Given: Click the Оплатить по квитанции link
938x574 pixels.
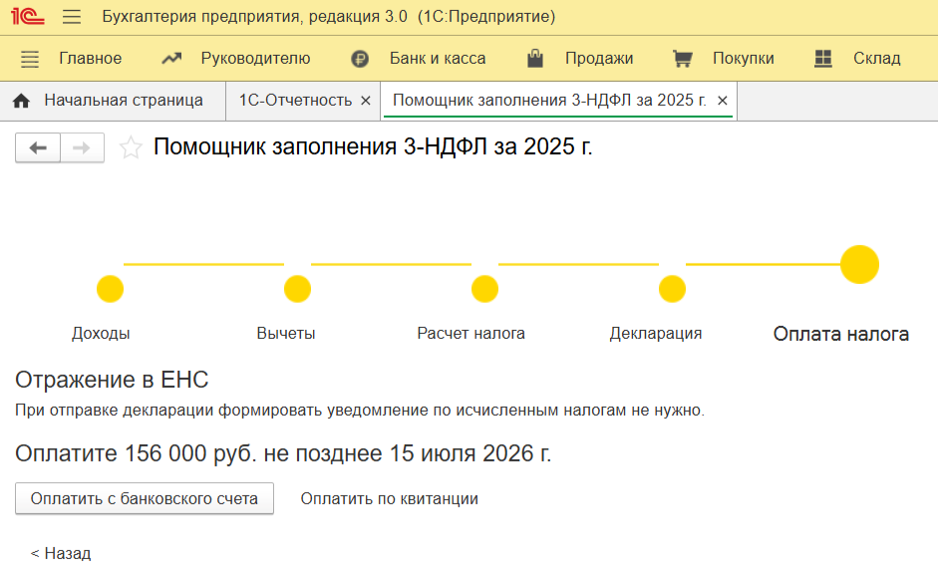Looking at the screenshot, I should (389, 499).
